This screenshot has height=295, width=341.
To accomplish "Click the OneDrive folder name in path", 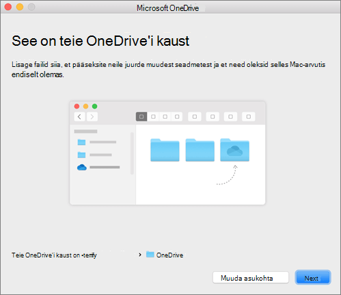I will coord(169,255).
